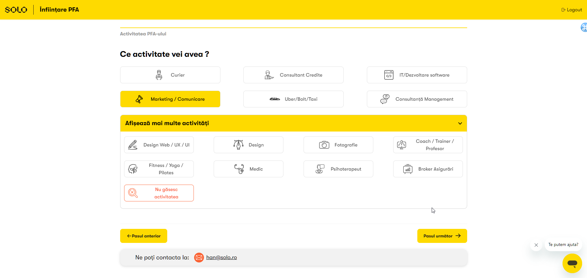Click the stethoscope icon for Medic
The height and width of the screenshot is (278, 587).
click(x=239, y=169)
